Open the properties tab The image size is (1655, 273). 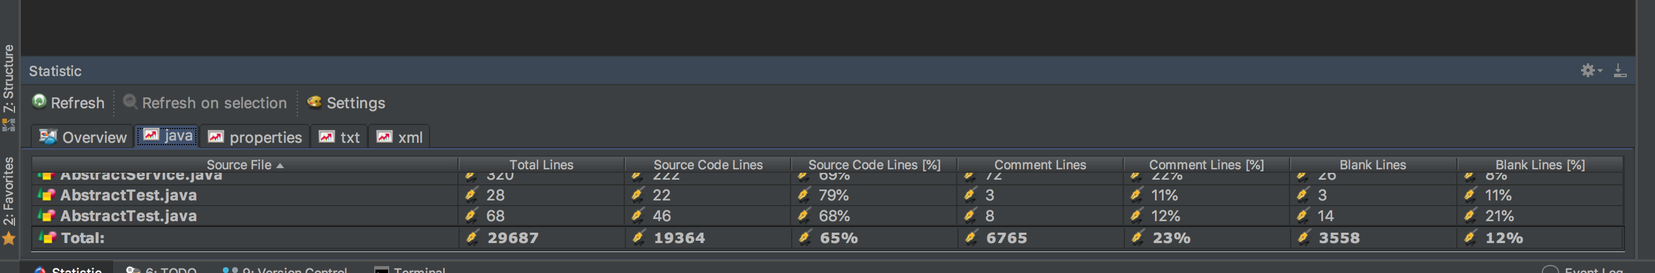coord(255,137)
